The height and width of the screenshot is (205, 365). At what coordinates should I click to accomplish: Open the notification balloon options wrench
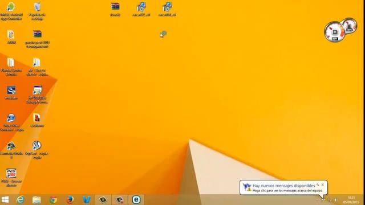coord(318,184)
